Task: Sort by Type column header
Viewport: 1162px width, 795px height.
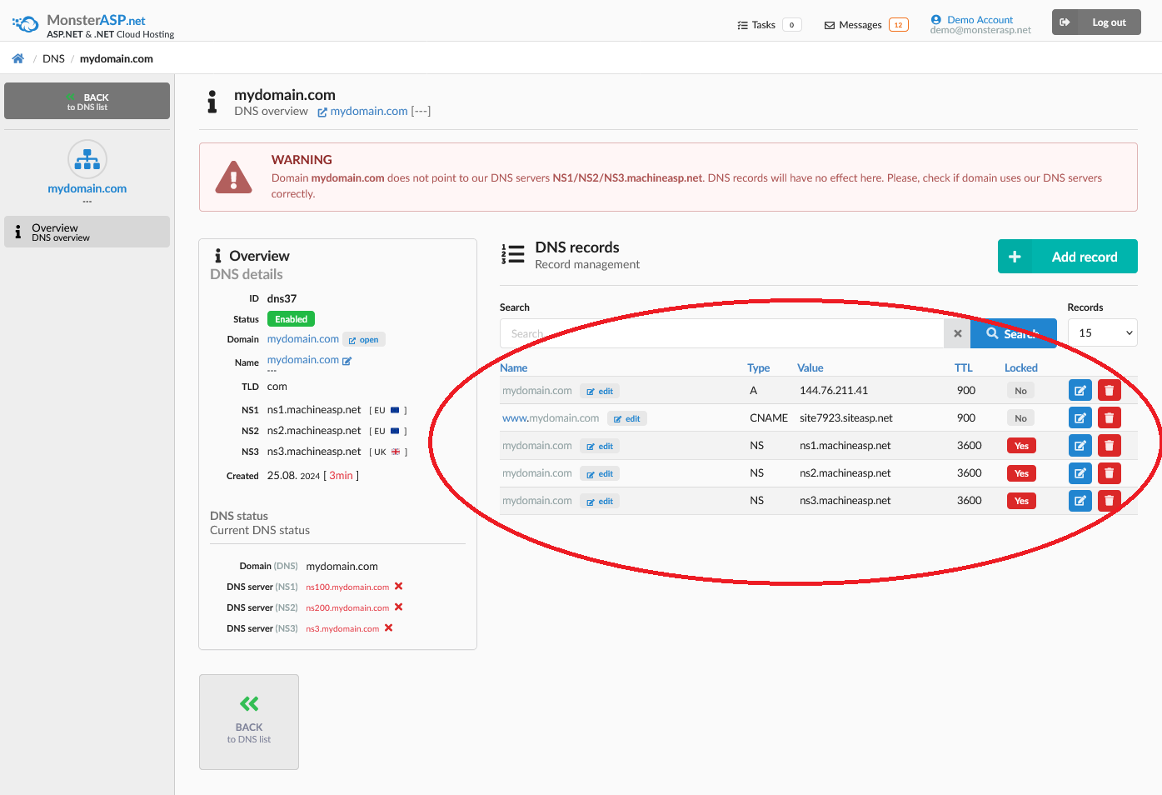Action: pos(758,367)
